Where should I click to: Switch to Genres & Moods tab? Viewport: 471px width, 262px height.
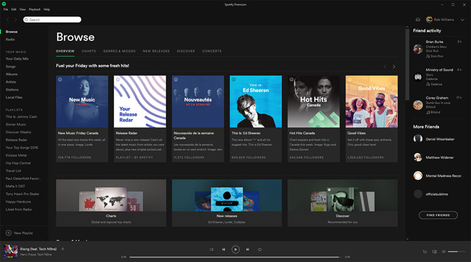[x=119, y=51]
